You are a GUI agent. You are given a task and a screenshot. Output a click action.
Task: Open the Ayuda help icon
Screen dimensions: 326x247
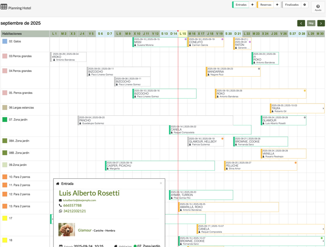click(318, 7)
